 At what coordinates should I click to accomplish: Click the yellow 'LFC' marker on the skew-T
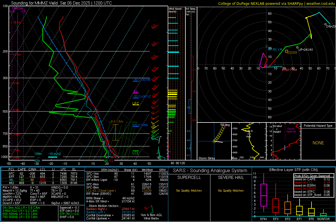[136, 103]
